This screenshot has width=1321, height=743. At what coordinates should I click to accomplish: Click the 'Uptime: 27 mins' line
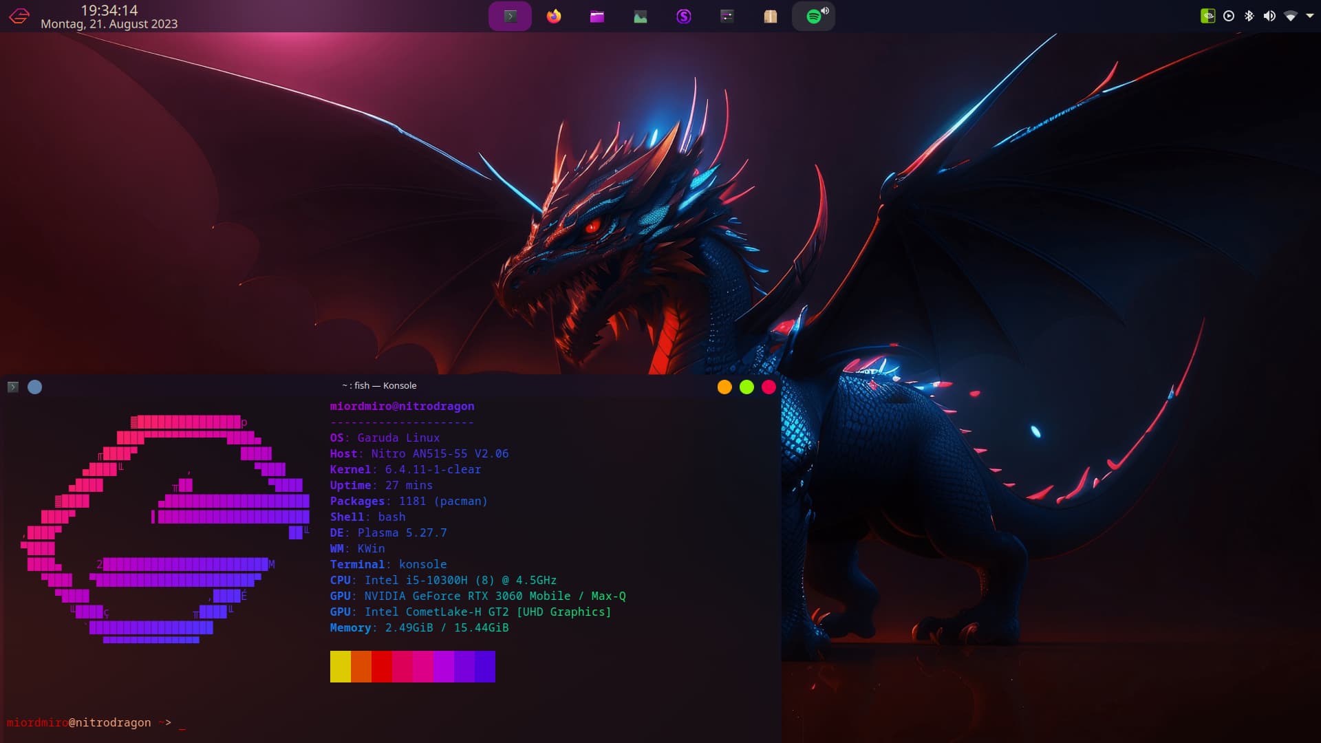(381, 486)
